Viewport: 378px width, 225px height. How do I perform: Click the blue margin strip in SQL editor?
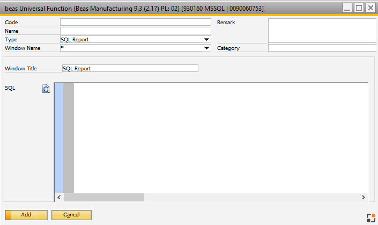(58, 137)
